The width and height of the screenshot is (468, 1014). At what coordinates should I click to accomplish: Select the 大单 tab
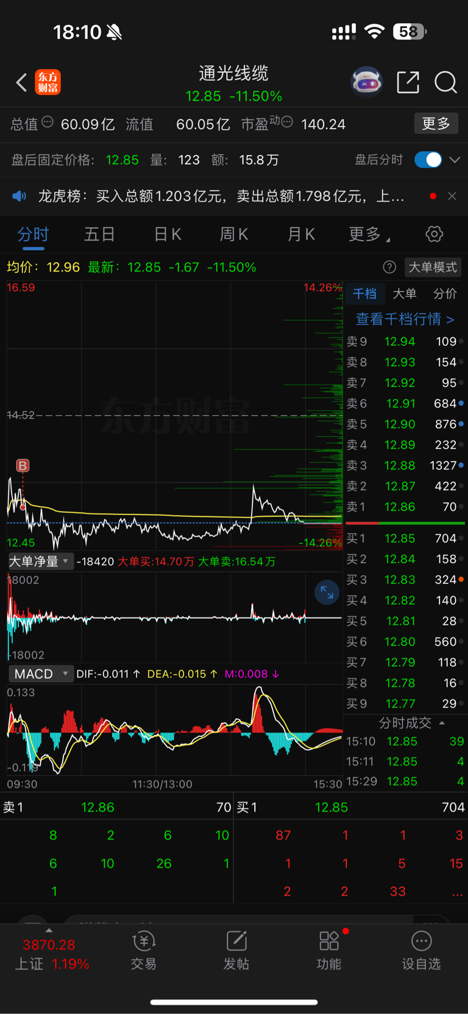click(405, 294)
